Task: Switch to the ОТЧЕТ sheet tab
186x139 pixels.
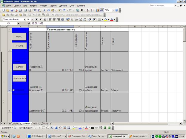Action: (x=46, y=124)
